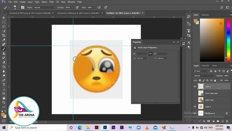Click add layer style fx icon
The width and height of the screenshot is (232, 131).
(204, 121)
